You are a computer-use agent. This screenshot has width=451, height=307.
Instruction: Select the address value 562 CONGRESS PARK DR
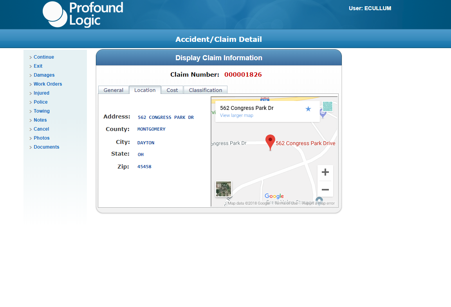click(166, 117)
